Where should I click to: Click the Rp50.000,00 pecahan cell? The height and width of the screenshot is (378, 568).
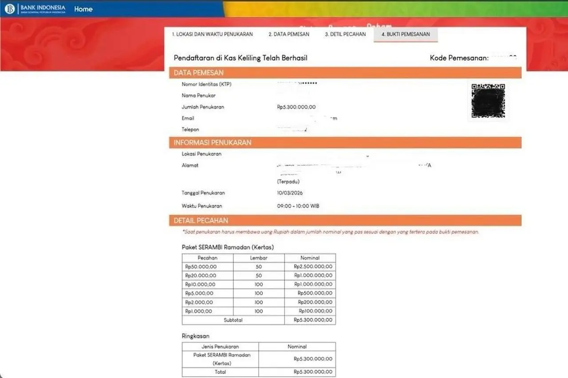(x=201, y=267)
